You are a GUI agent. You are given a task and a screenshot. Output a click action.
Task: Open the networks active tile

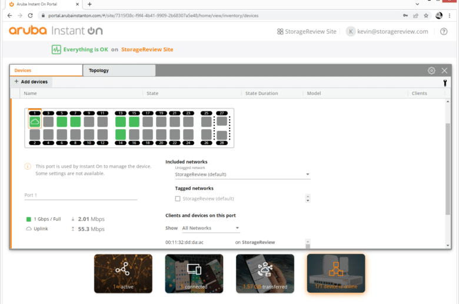tap(123, 273)
